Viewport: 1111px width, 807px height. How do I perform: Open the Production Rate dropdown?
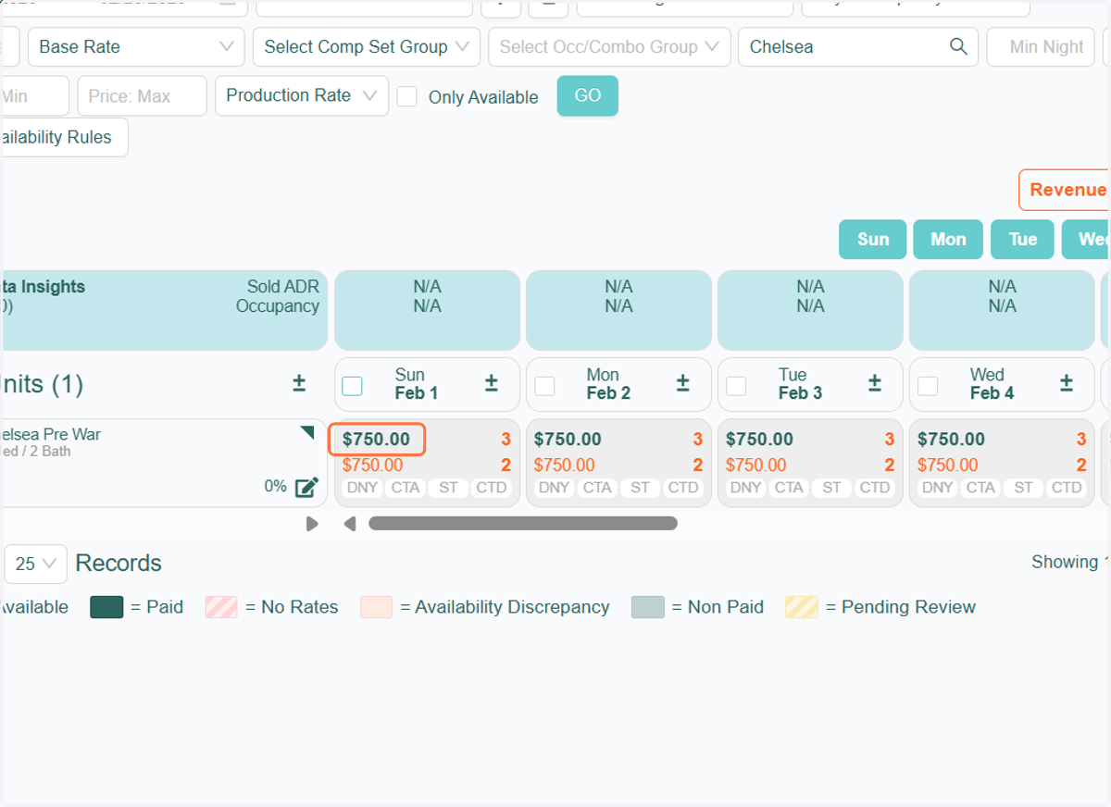[302, 95]
